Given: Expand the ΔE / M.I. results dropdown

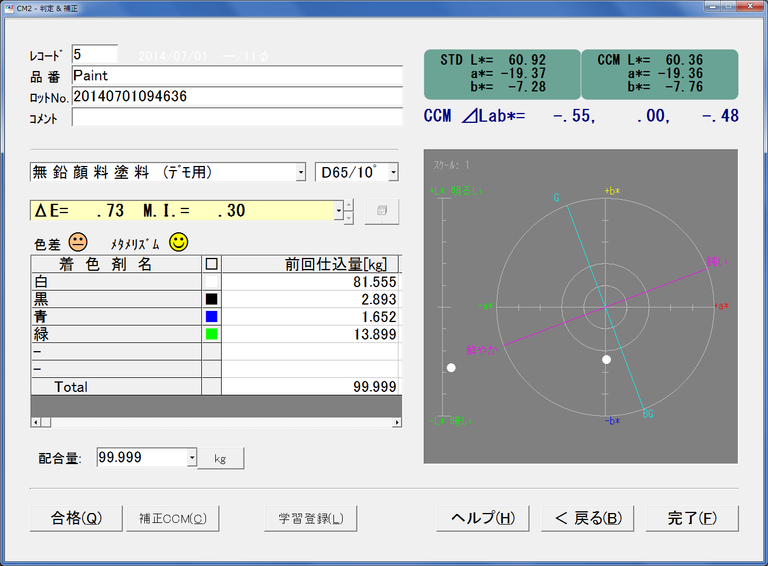Looking at the screenshot, I should coord(339,210).
